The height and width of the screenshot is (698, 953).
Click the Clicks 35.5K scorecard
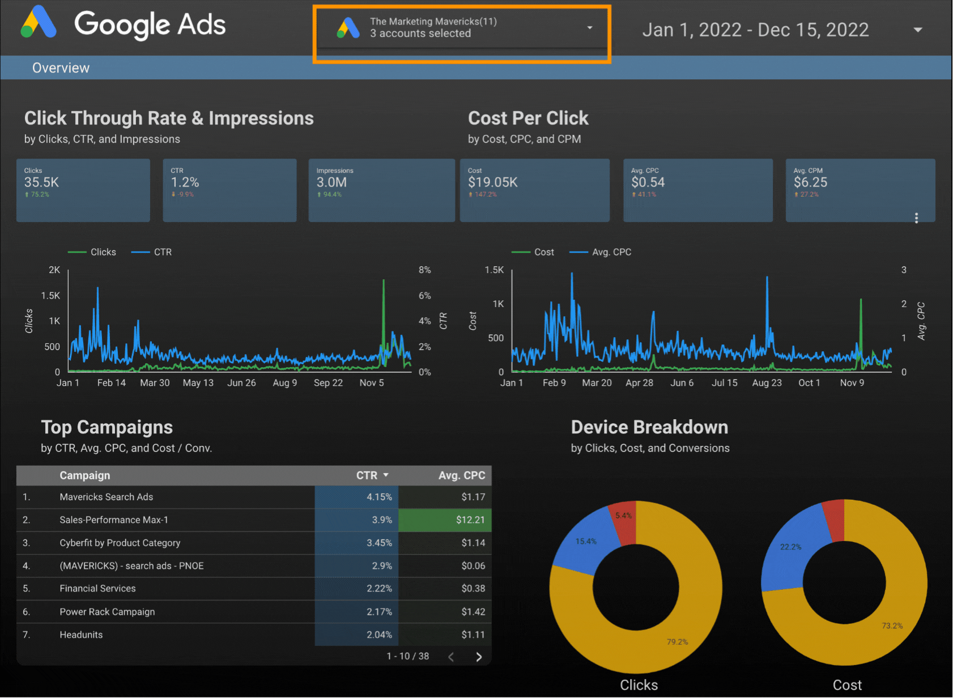pyautogui.click(x=83, y=190)
